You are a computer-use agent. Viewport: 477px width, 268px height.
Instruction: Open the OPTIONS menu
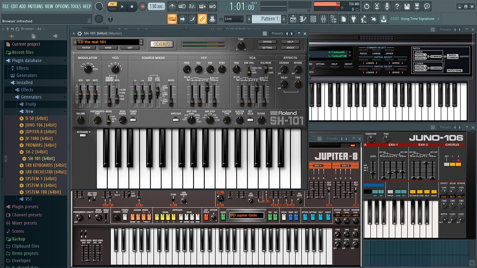[x=62, y=6]
